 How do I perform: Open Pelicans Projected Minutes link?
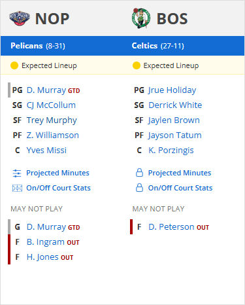click(57, 173)
